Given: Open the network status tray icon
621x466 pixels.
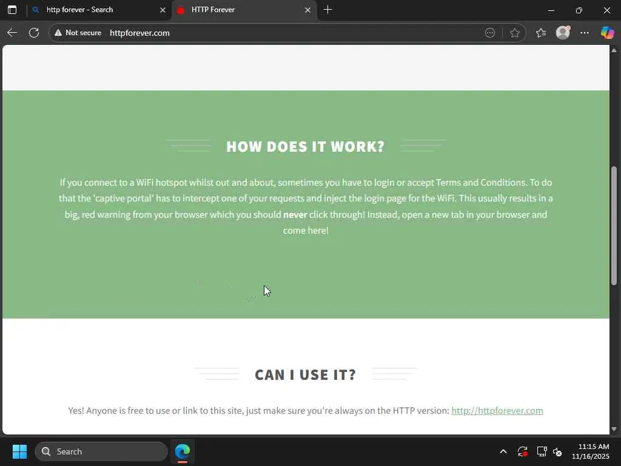Looking at the screenshot, I should (x=542, y=451).
